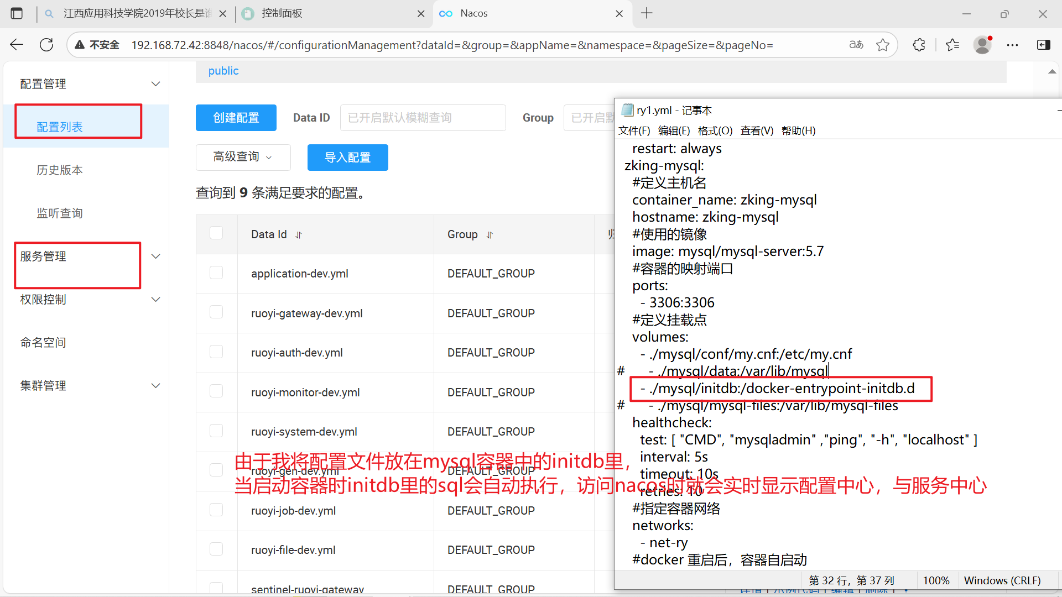Close the 江西应用科技学院 browser tab

tap(223, 14)
